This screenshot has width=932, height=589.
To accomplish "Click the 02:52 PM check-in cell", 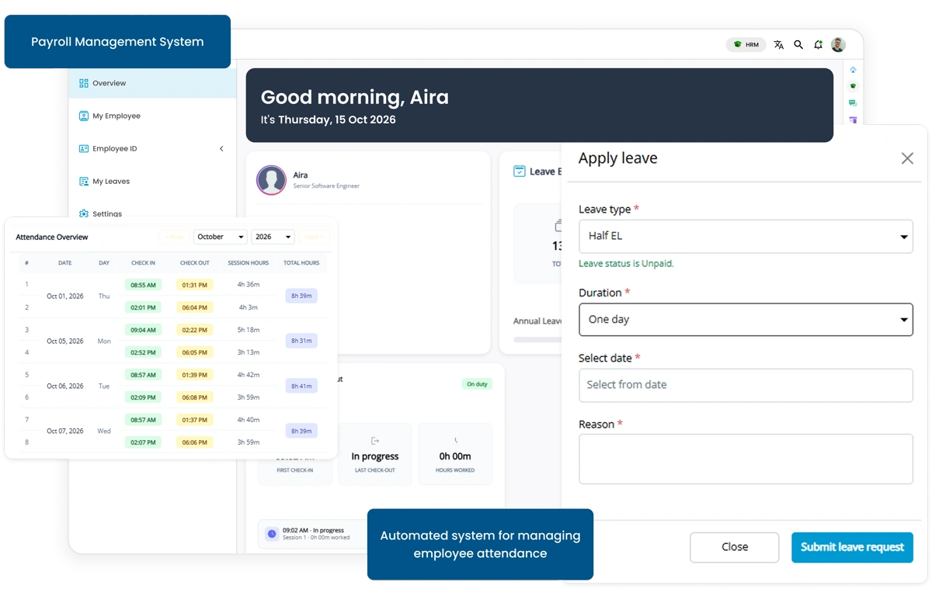I will coord(143,352).
